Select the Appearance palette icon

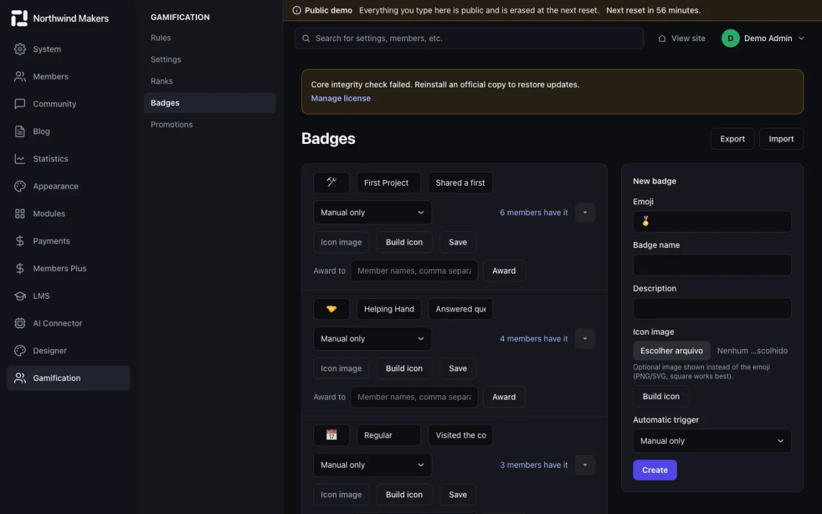20,186
